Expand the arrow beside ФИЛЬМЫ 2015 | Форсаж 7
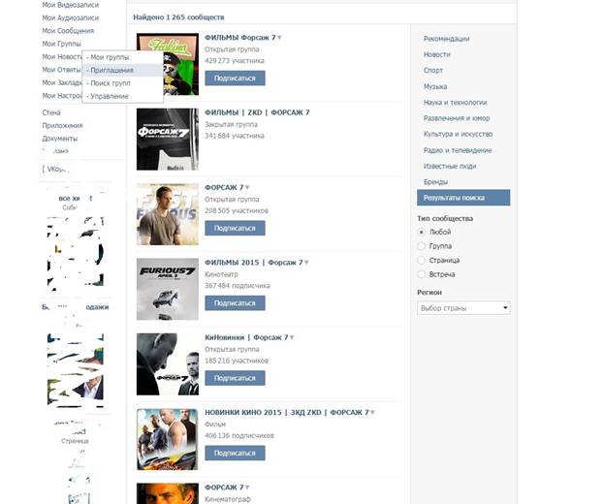The width and height of the screenshot is (604, 504). (306, 263)
